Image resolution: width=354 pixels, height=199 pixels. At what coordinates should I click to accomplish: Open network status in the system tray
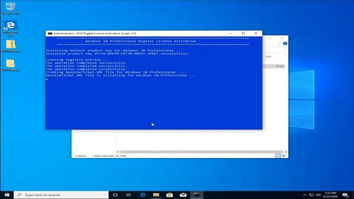[x=312, y=195]
